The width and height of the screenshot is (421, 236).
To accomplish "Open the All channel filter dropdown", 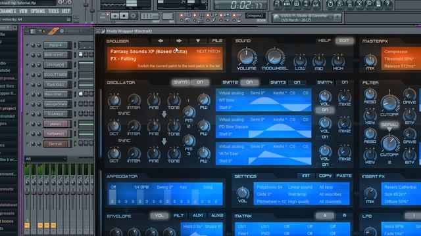I will 45,159.
